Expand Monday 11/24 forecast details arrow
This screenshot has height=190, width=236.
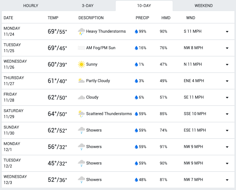227,32
